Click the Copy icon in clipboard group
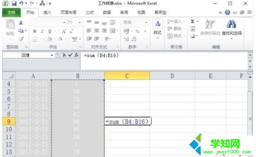 [x=21, y=31]
